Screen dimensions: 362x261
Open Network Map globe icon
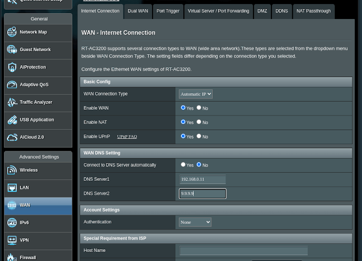tap(12, 32)
